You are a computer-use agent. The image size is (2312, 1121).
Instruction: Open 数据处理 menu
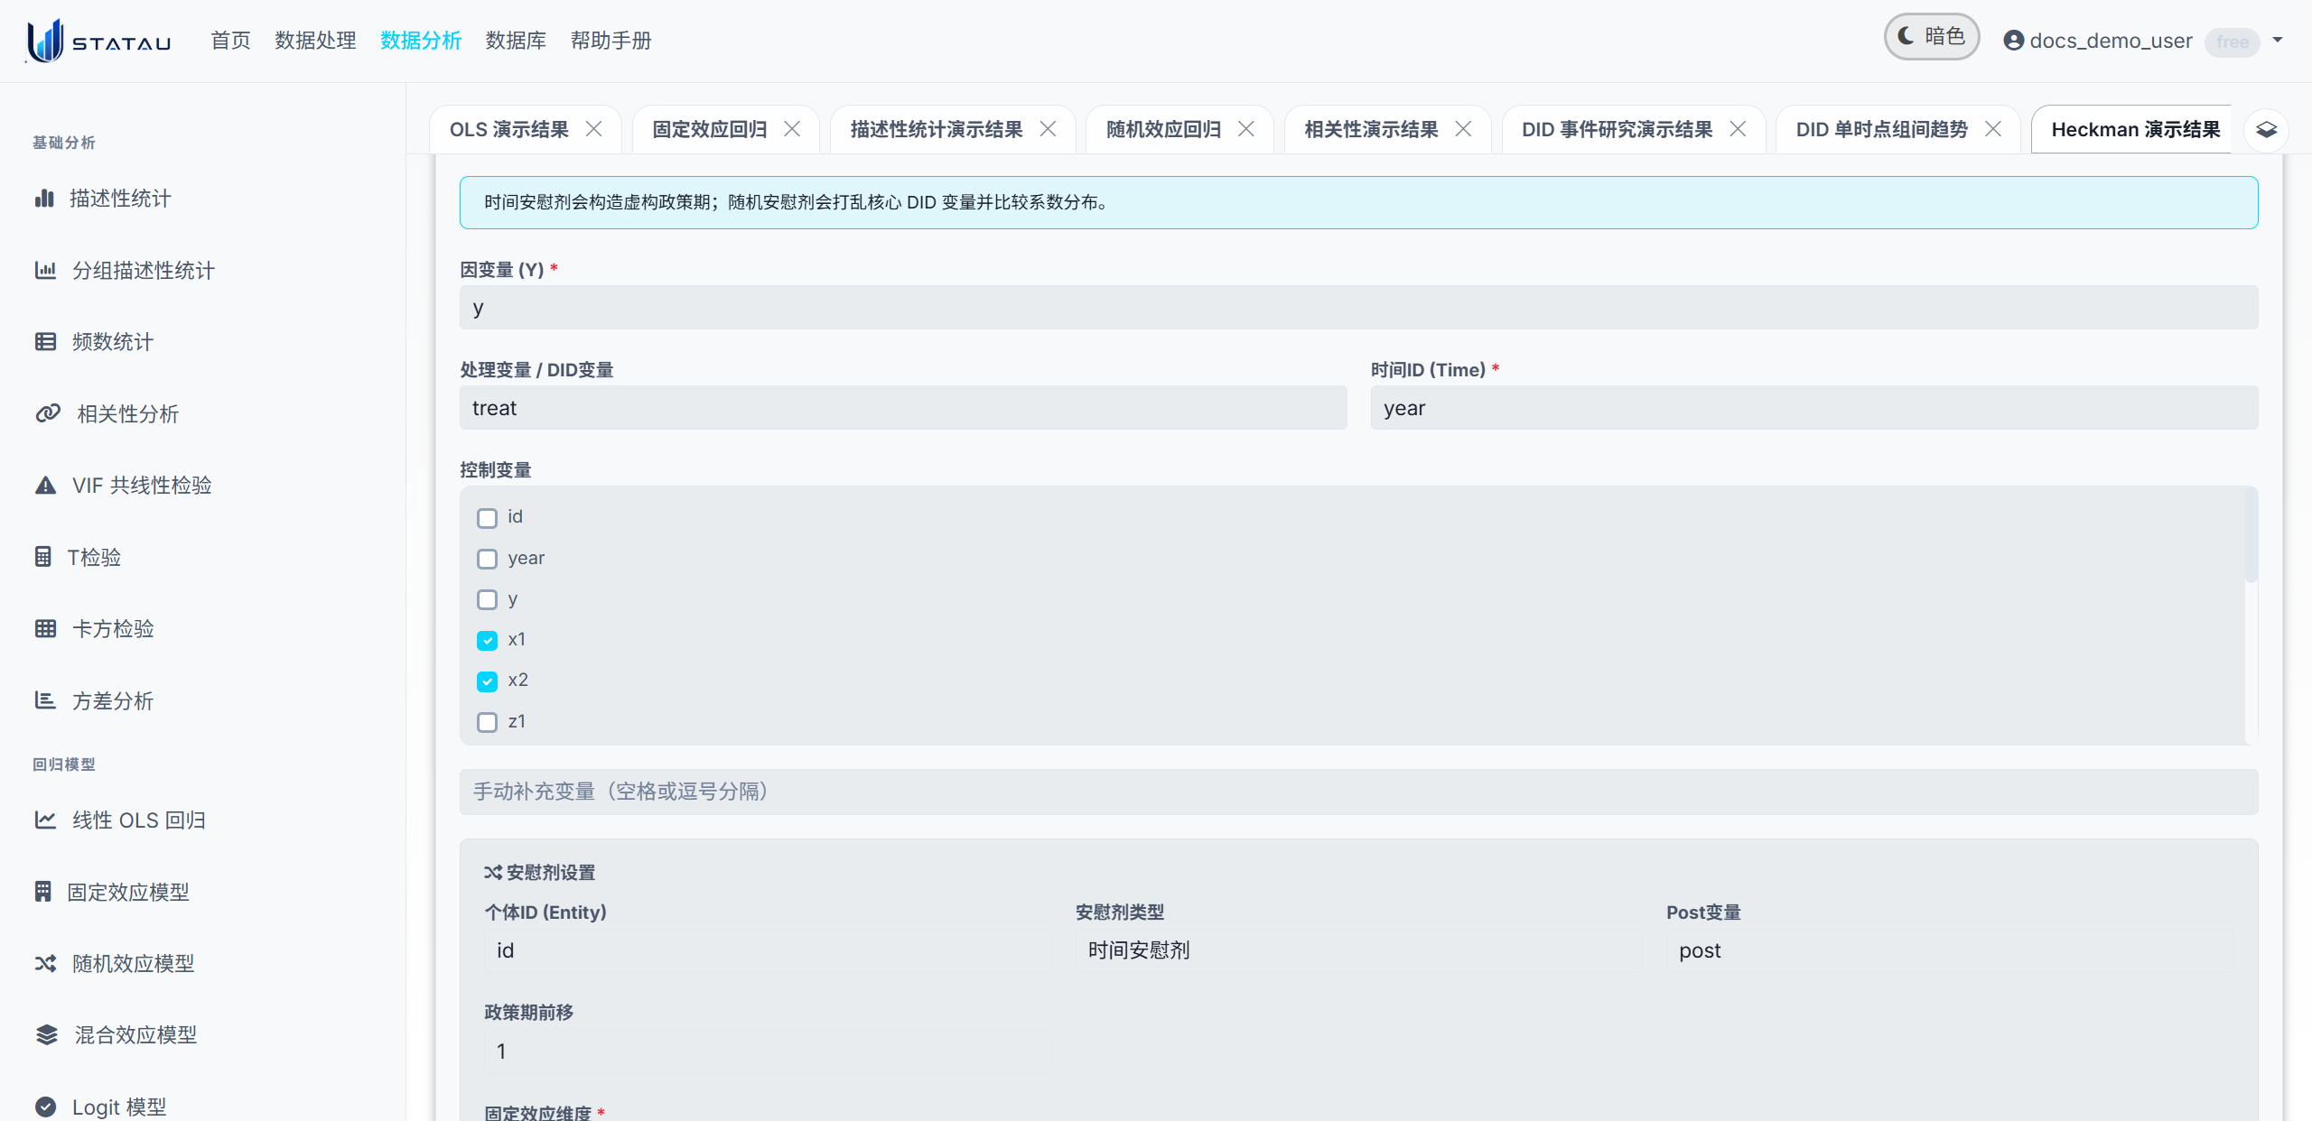315,41
